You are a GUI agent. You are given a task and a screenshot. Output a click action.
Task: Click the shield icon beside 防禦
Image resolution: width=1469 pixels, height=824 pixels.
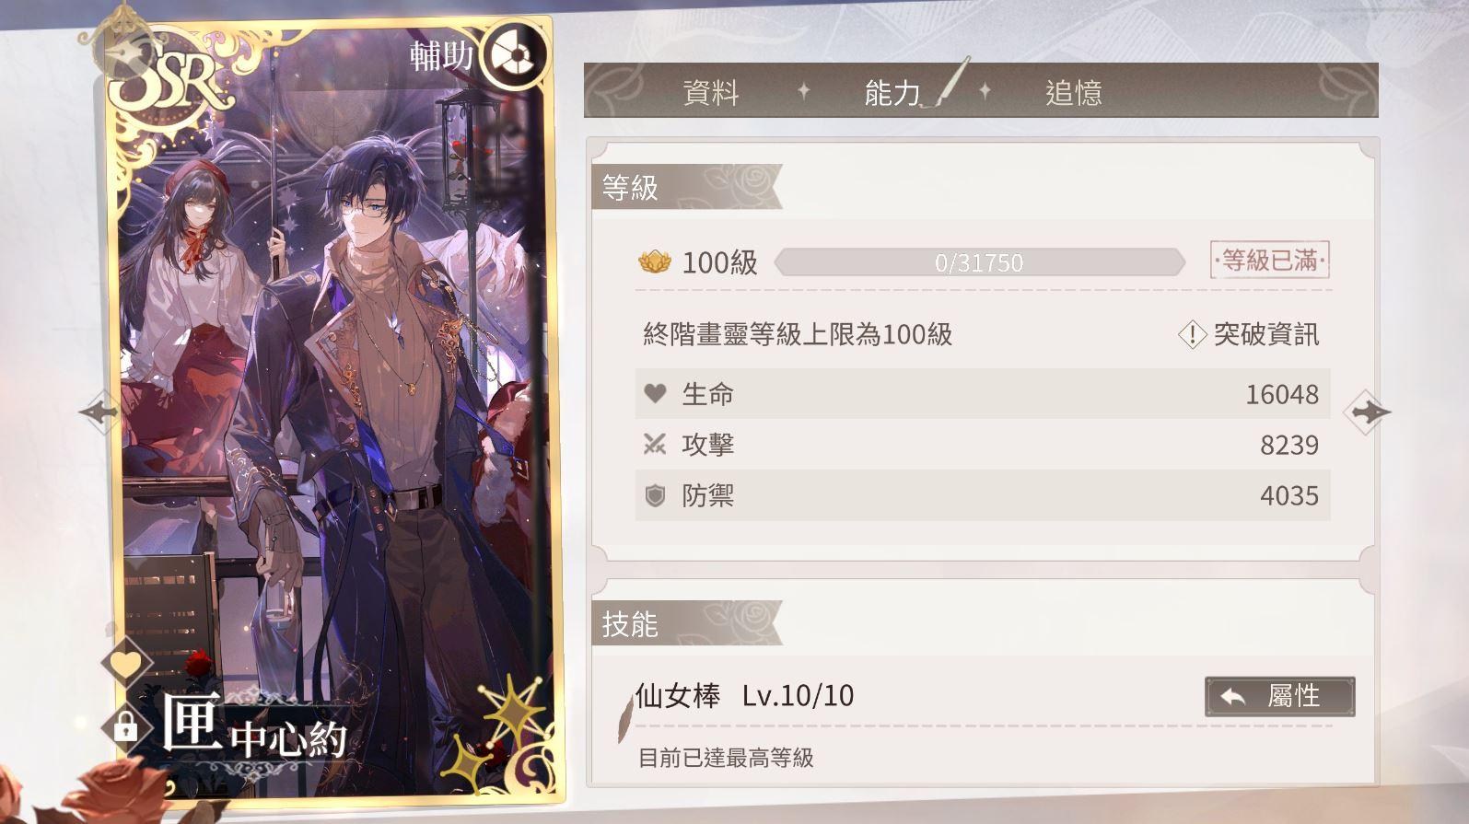click(x=655, y=496)
